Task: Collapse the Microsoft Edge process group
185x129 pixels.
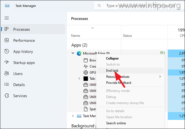Action: [73, 53]
